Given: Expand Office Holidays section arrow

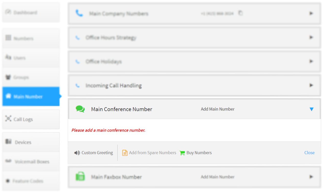Looking at the screenshot, I should pos(311,61).
